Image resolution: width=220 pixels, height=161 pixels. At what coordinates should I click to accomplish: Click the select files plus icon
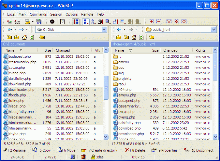[x=151, y=22]
